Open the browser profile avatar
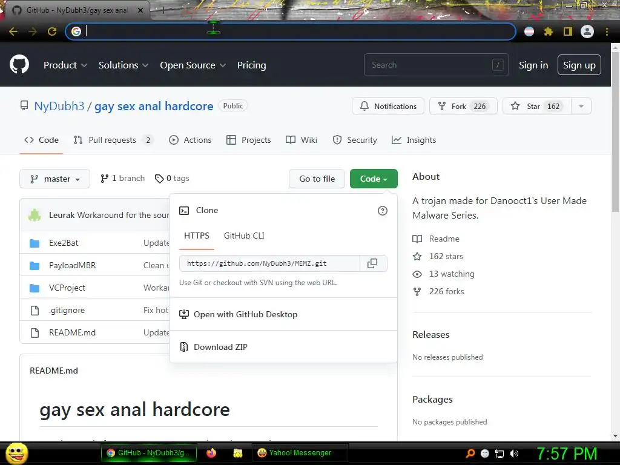 587,31
